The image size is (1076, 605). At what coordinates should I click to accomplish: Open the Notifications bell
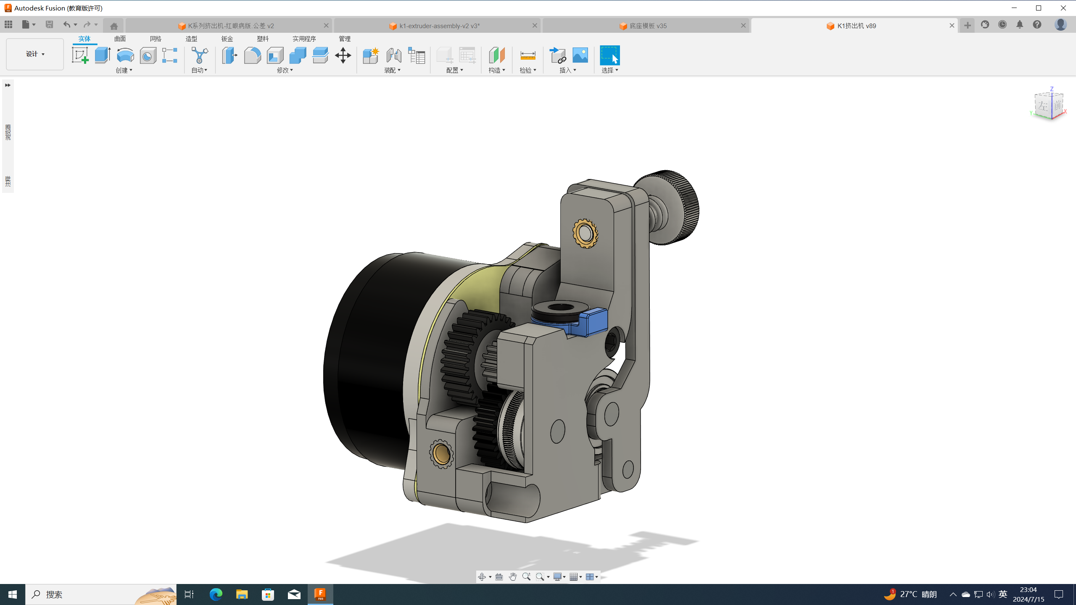(1020, 25)
